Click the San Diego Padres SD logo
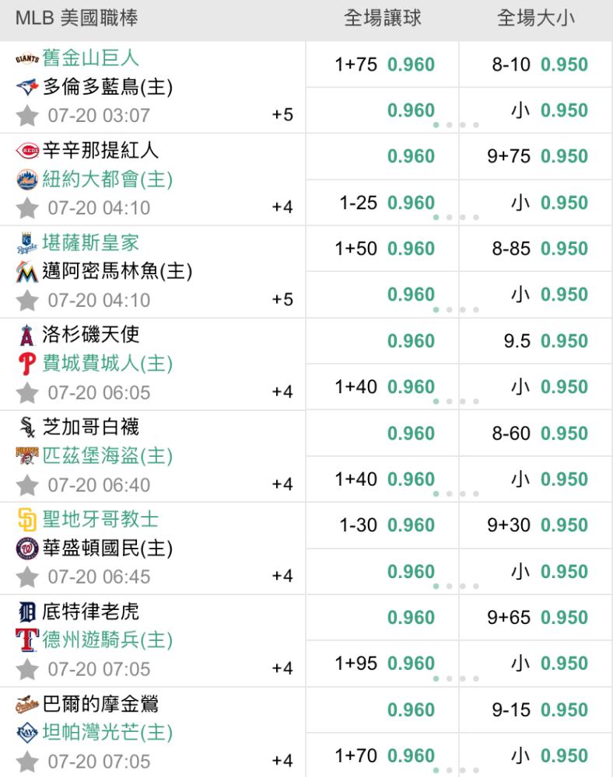Screen dimensions: 613x777 tap(27, 520)
